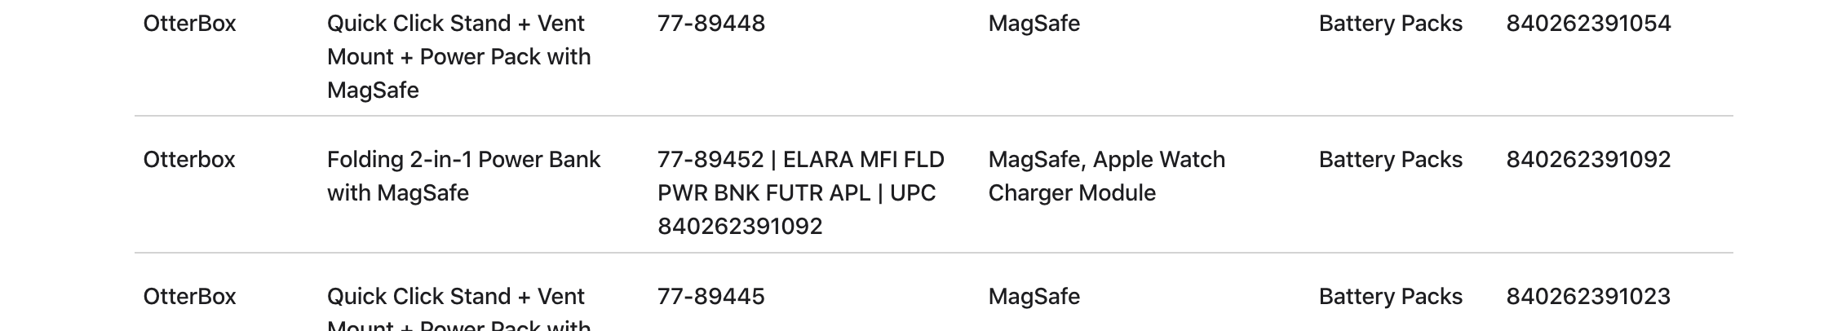The height and width of the screenshot is (331, 1837).
Task: Select Folding 2-in-1 Power Bank with MagSafe
Action: tap(463, 176)
